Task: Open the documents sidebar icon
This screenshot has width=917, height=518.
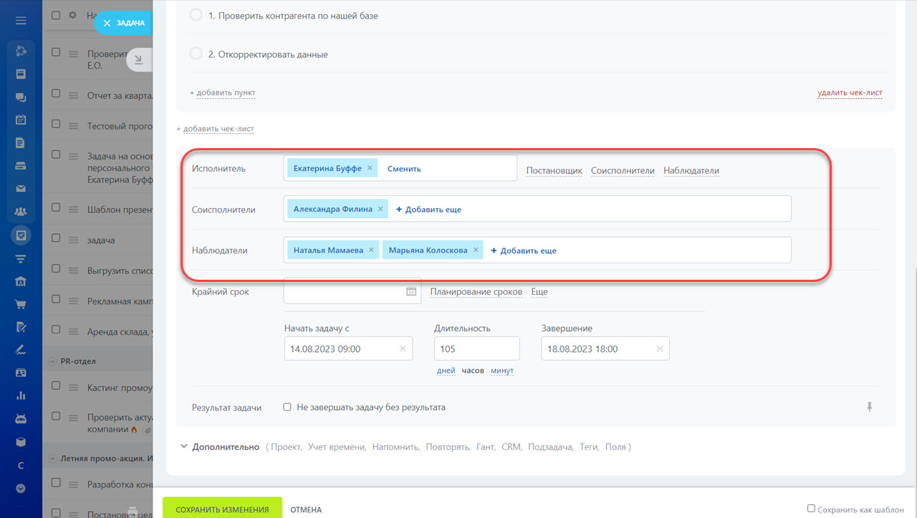Action: coord(21,142)
